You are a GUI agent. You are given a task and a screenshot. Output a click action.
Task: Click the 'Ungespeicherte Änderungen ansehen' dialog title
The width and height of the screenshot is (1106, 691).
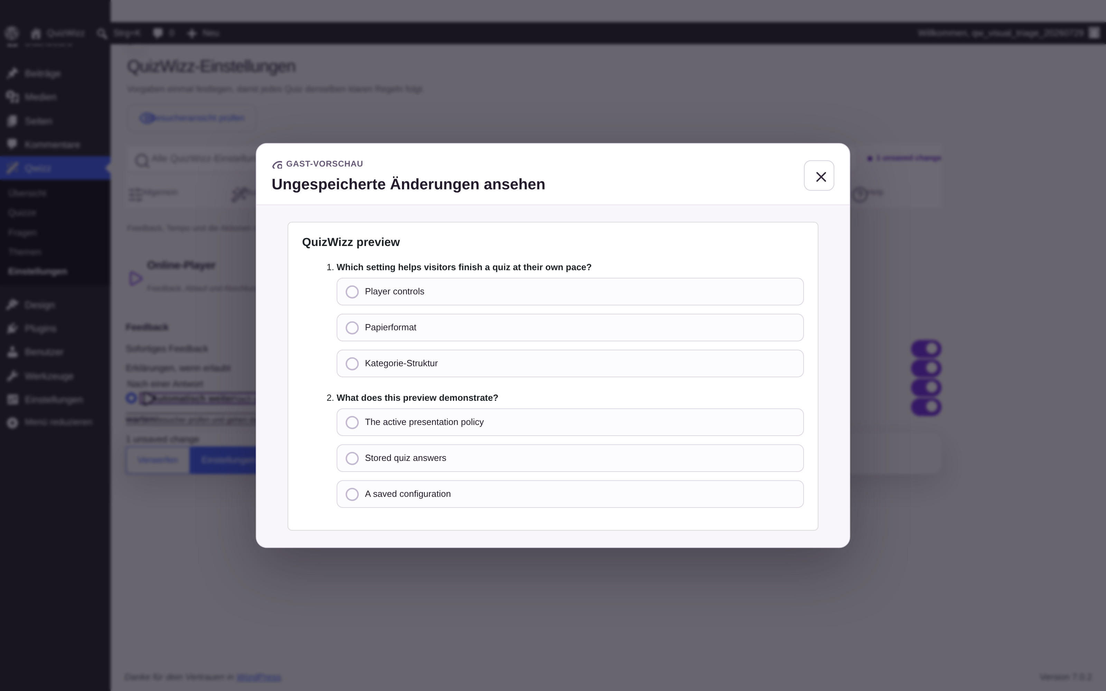408,184
